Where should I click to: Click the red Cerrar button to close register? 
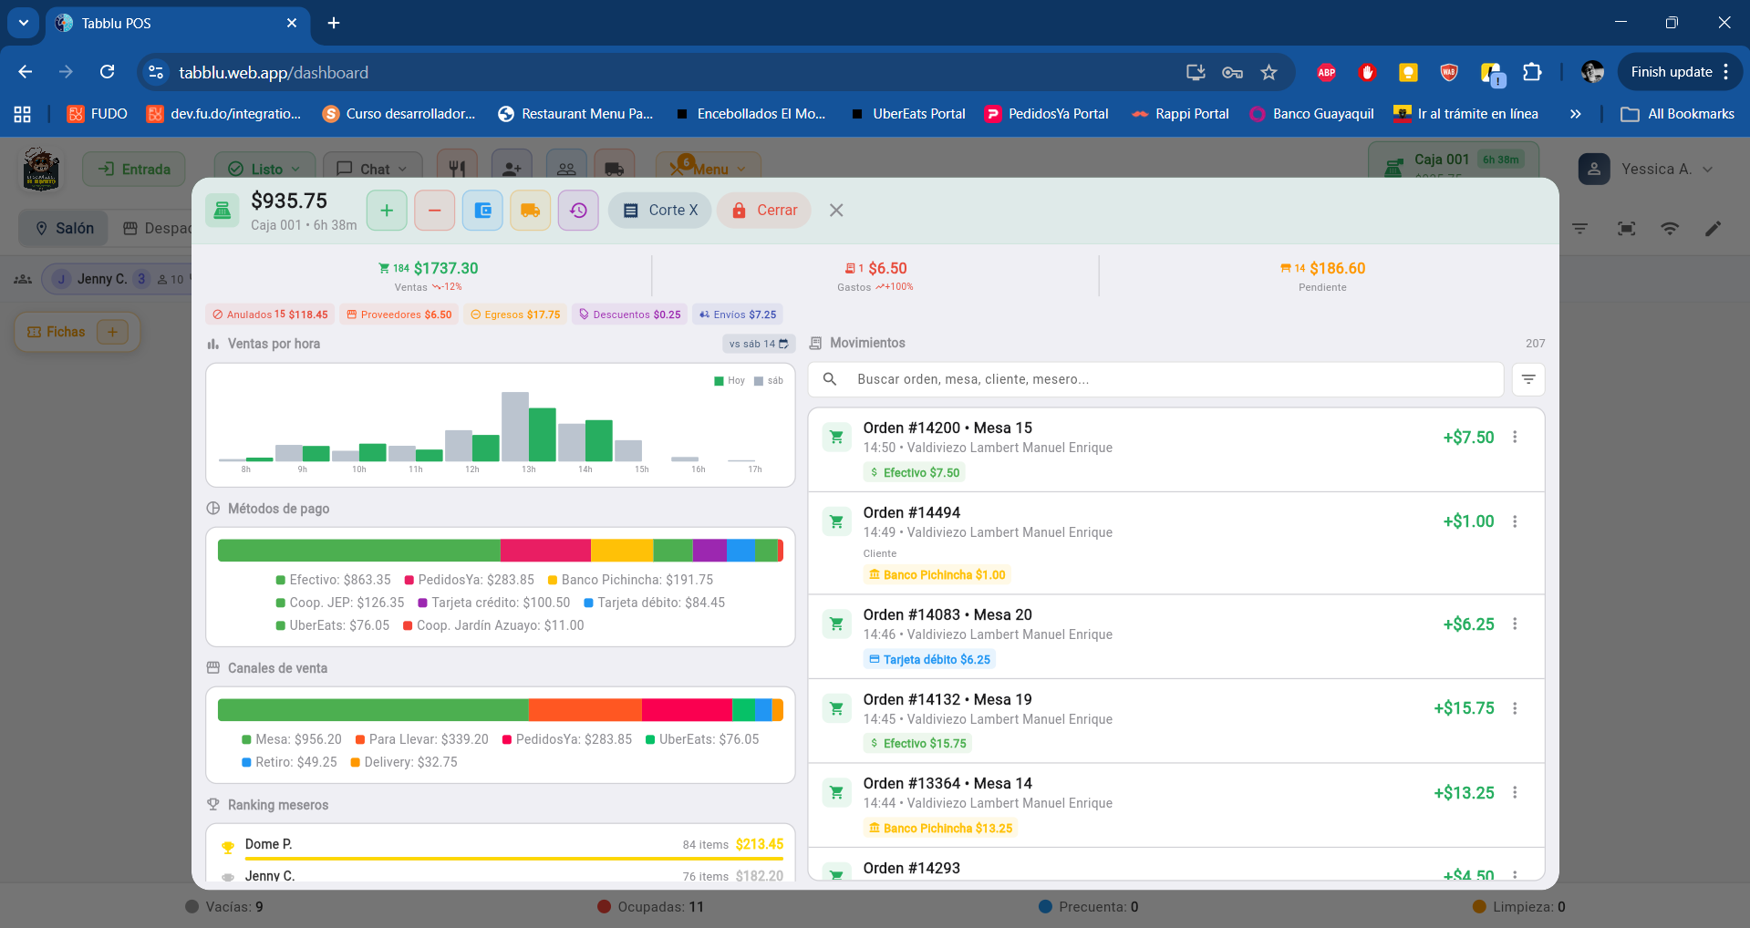click(763, 210)
